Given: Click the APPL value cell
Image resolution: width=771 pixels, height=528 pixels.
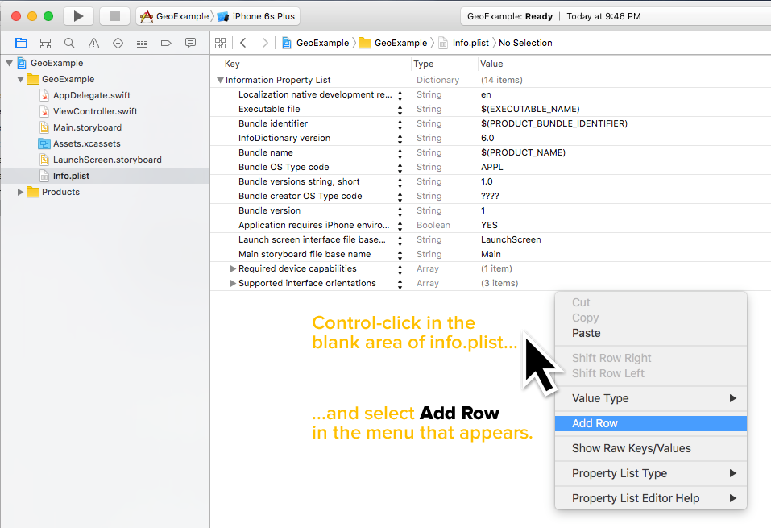Looking at the screenshot, I should tap(491, 168).
